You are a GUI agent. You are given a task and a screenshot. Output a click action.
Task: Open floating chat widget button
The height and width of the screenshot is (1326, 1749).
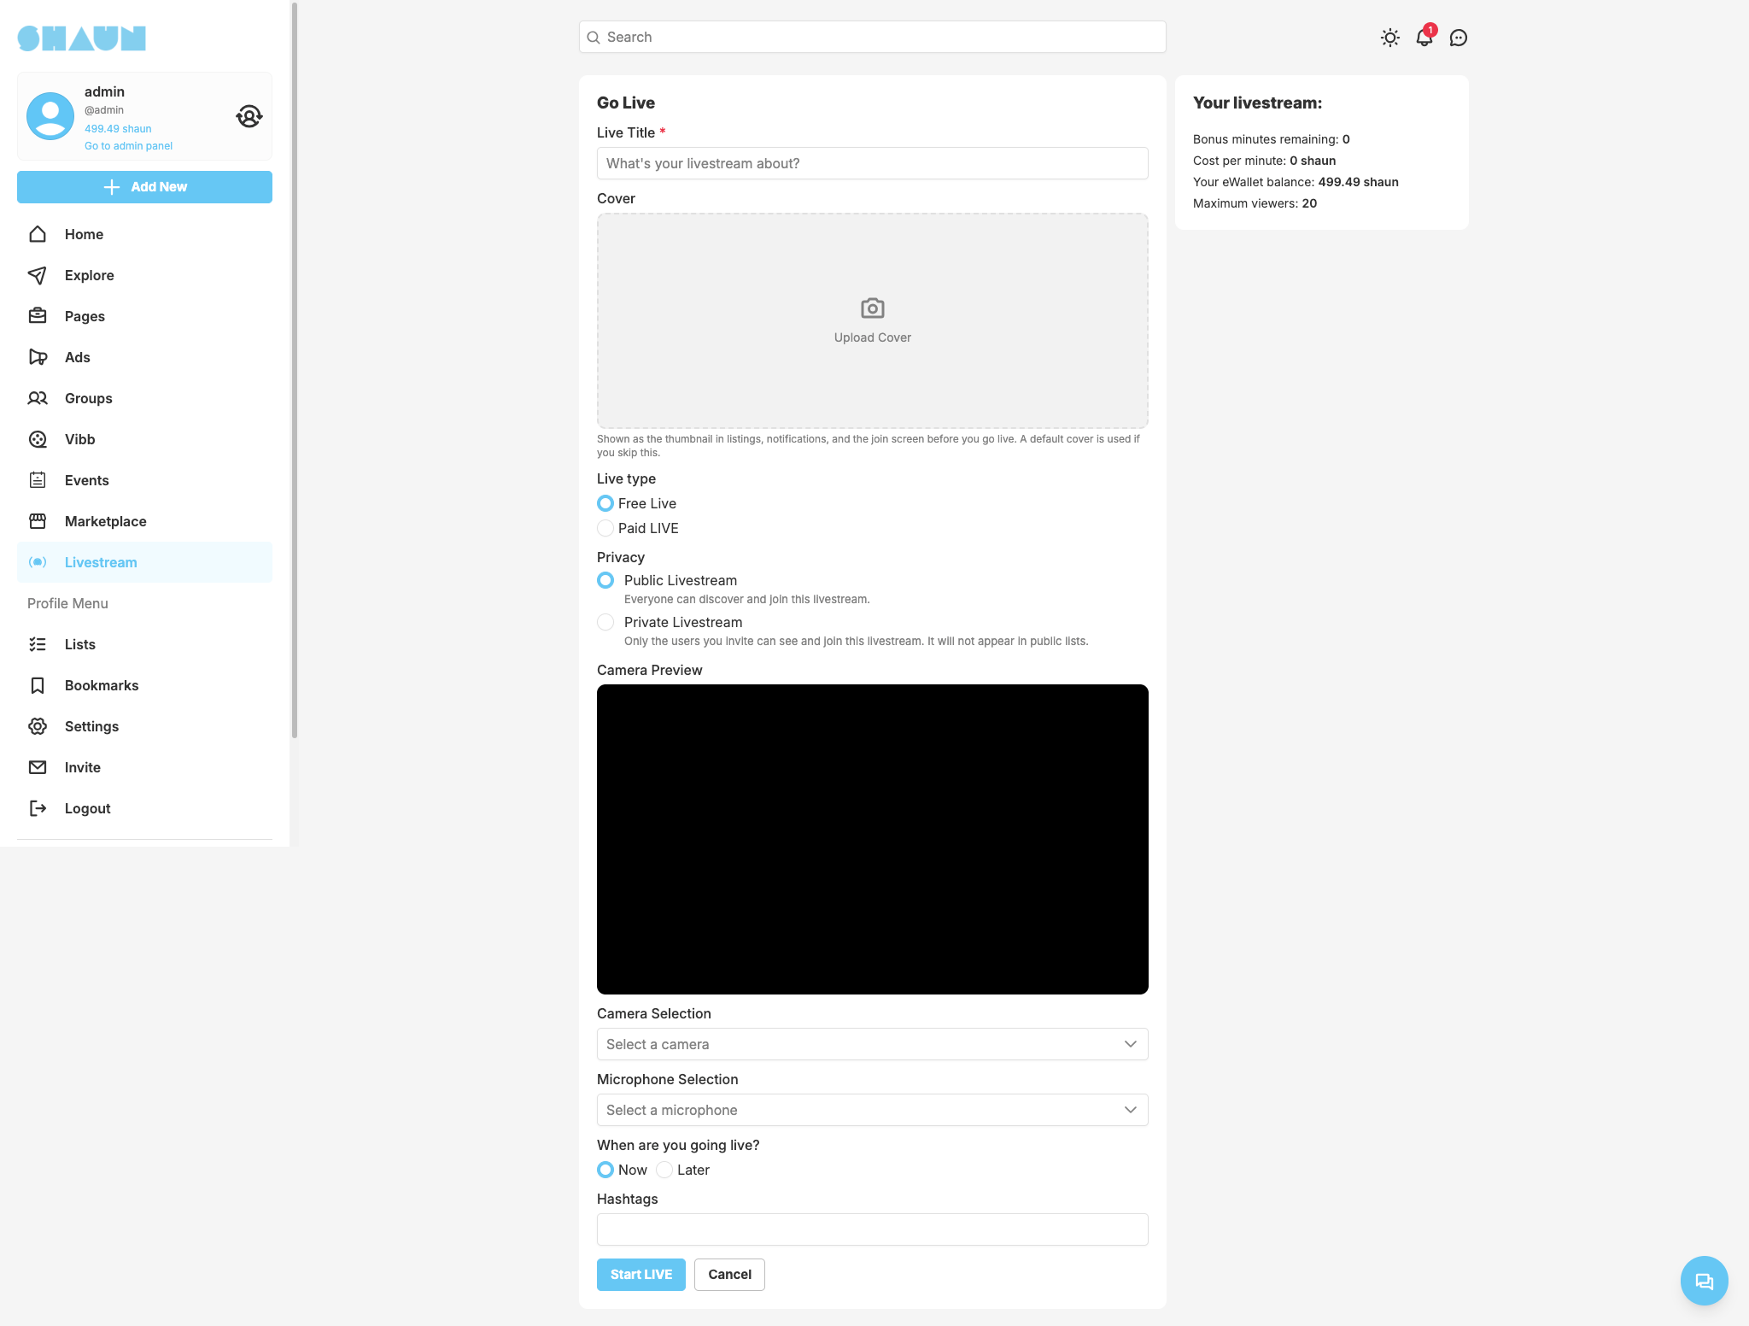click(1704, 1281)
